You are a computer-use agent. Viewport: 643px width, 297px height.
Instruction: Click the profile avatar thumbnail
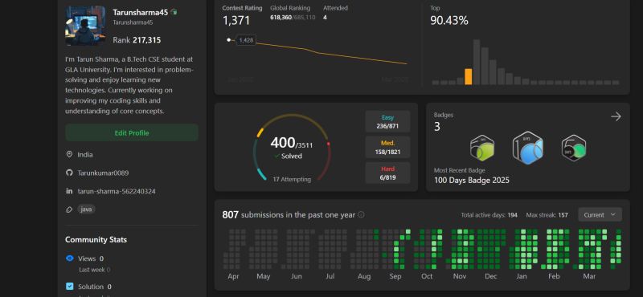click(85, 26)
